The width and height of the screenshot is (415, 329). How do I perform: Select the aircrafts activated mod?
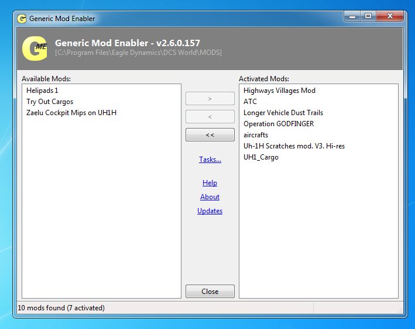point(256,135)
